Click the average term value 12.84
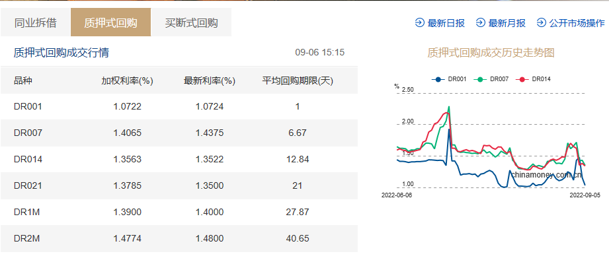The height and width of the screenshot is (262, 609). [x=298, y=159]
